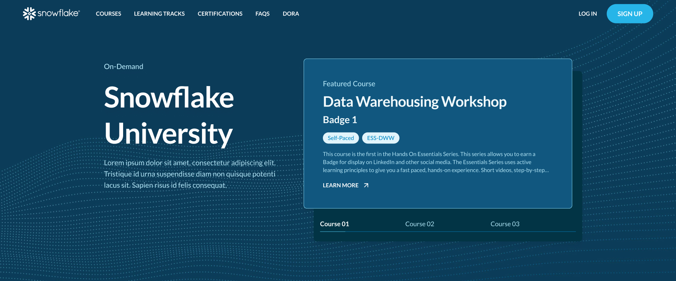Click the ESS-DWW tag
The width and height of the screenshot is (676, 281).
pos(381,138)
